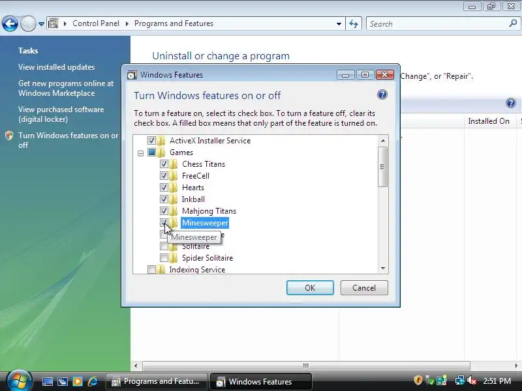This screenshot has width=522, height=391.
Task: Open View installed updates
Action: (x=57, y=67)
